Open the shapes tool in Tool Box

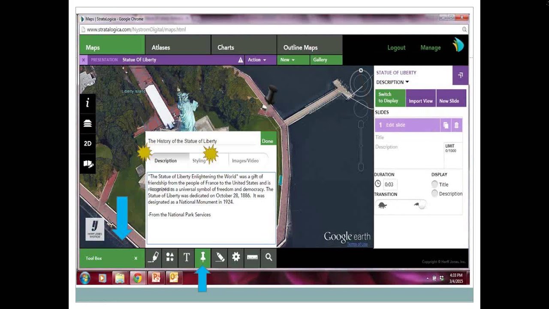tap(170, 257)
